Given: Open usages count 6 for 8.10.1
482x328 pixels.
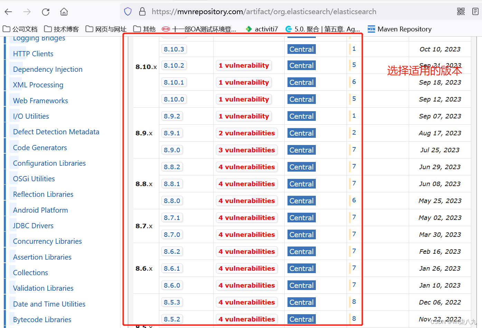Looking at the screenshot, I should point(354,82).
